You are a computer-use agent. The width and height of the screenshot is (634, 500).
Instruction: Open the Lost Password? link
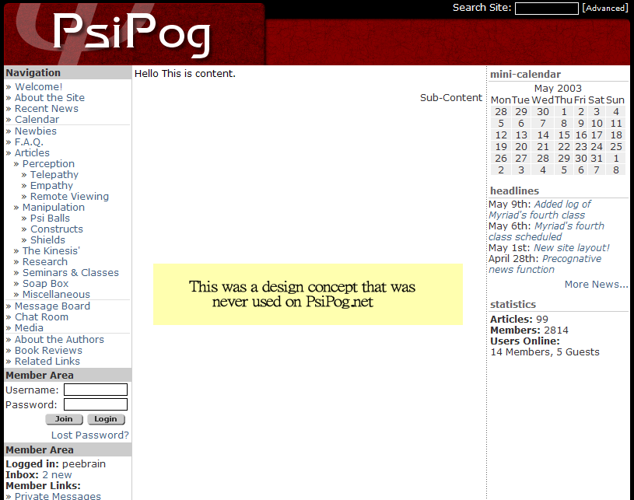coord(89,435)
